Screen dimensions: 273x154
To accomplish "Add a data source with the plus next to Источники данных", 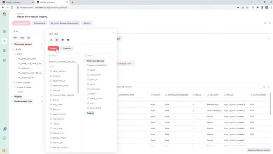I will [x=42, y=44].
